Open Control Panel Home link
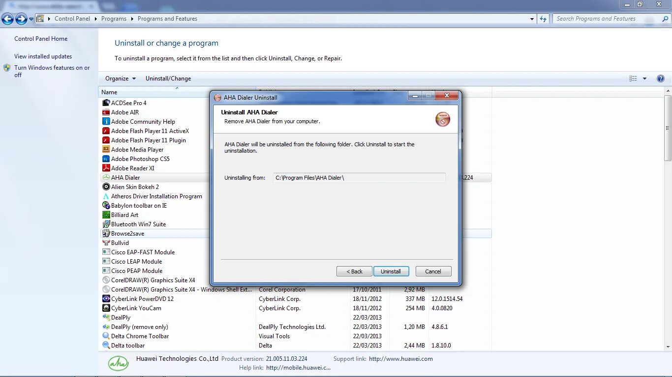The height and width of the screenshot is (377, 672). [41, 39]
